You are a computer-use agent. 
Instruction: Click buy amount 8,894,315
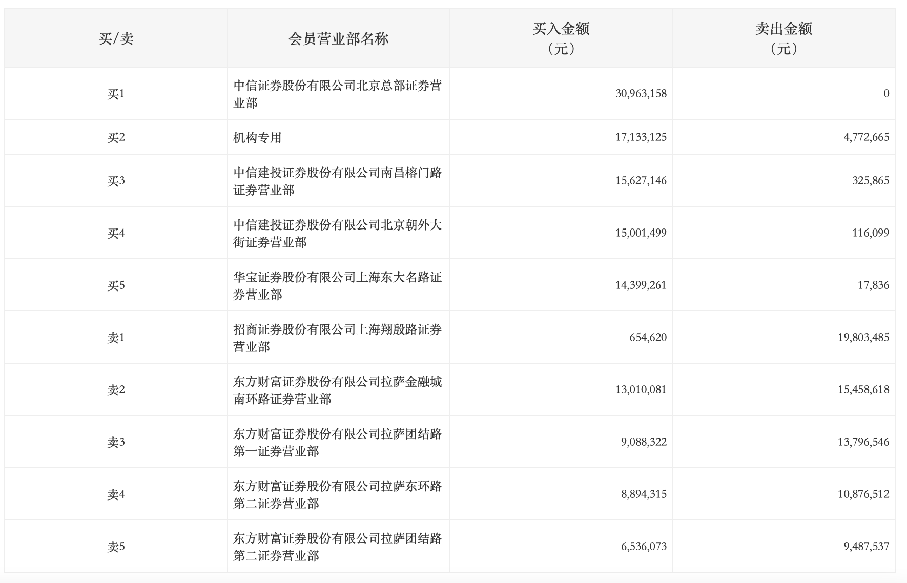(644, 494)
